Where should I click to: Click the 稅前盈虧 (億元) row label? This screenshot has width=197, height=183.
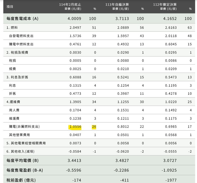click(21, 180)
